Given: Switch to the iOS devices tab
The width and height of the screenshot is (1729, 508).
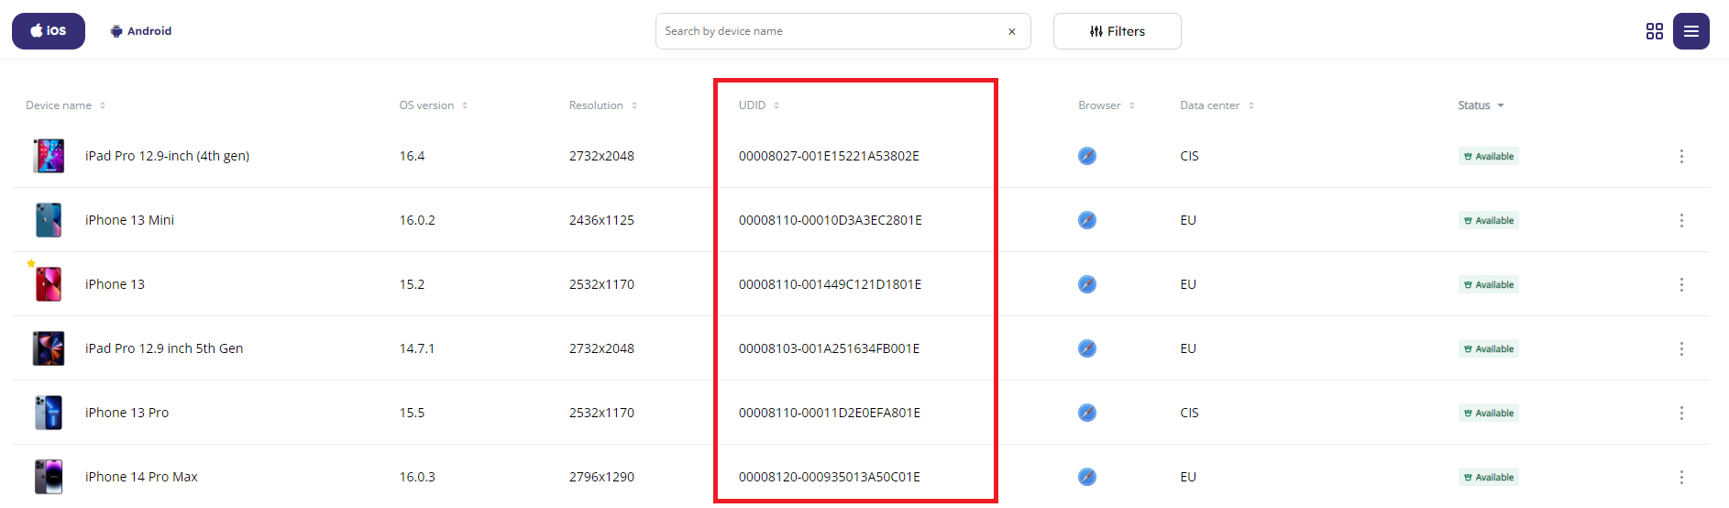Looking at the screenshot, I should click(x=49, y=31).
